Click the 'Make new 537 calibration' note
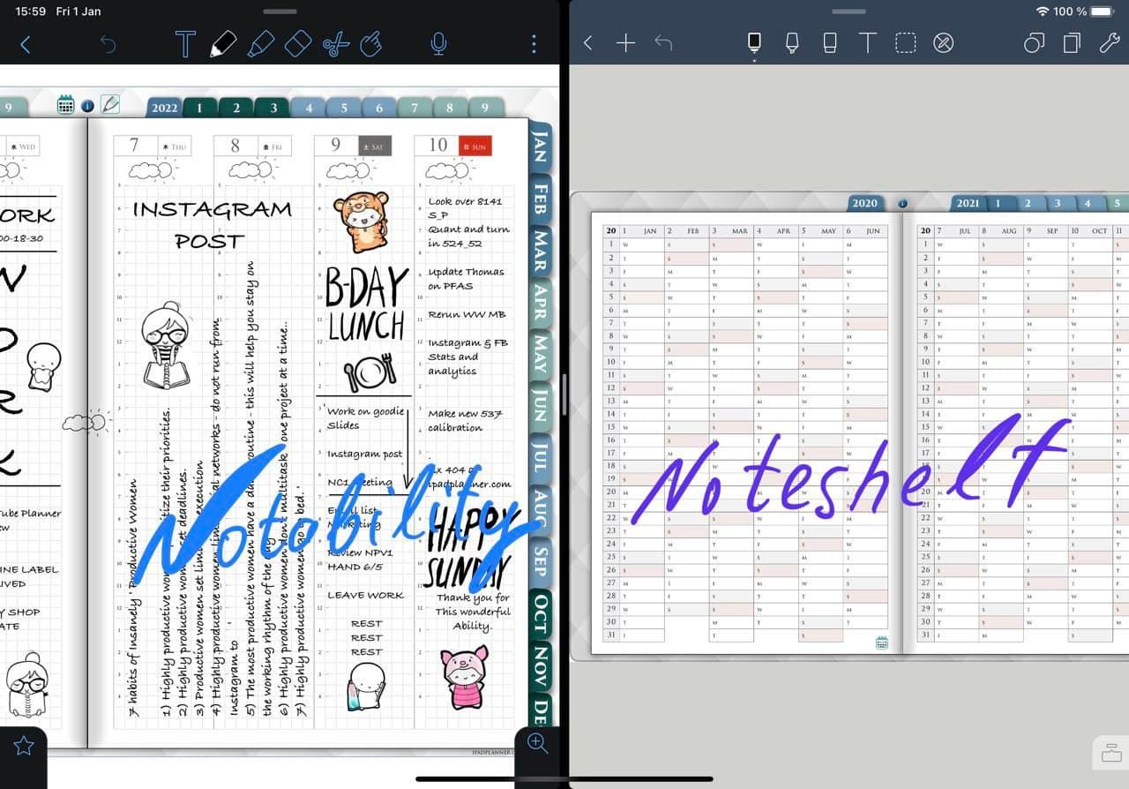This screenshot has width=1129, height=789. tap(465, 420)
